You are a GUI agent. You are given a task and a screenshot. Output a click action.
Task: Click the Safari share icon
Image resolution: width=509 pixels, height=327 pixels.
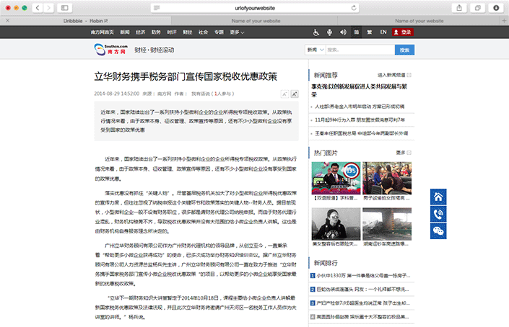tap(459, 7)
